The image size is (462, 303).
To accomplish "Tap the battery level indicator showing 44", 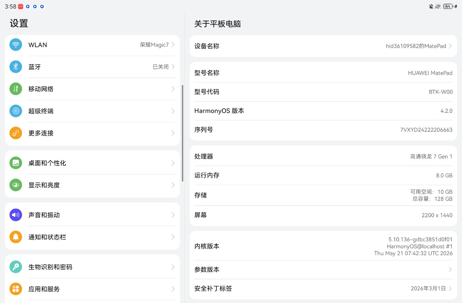I will 448,6.
